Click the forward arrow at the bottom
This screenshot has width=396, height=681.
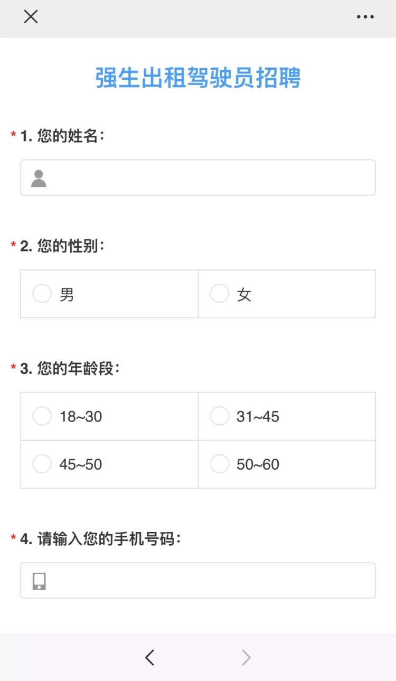[246, 657]
